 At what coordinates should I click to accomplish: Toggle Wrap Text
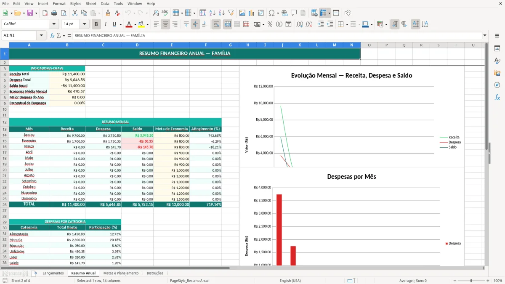(x=216, y=24)
